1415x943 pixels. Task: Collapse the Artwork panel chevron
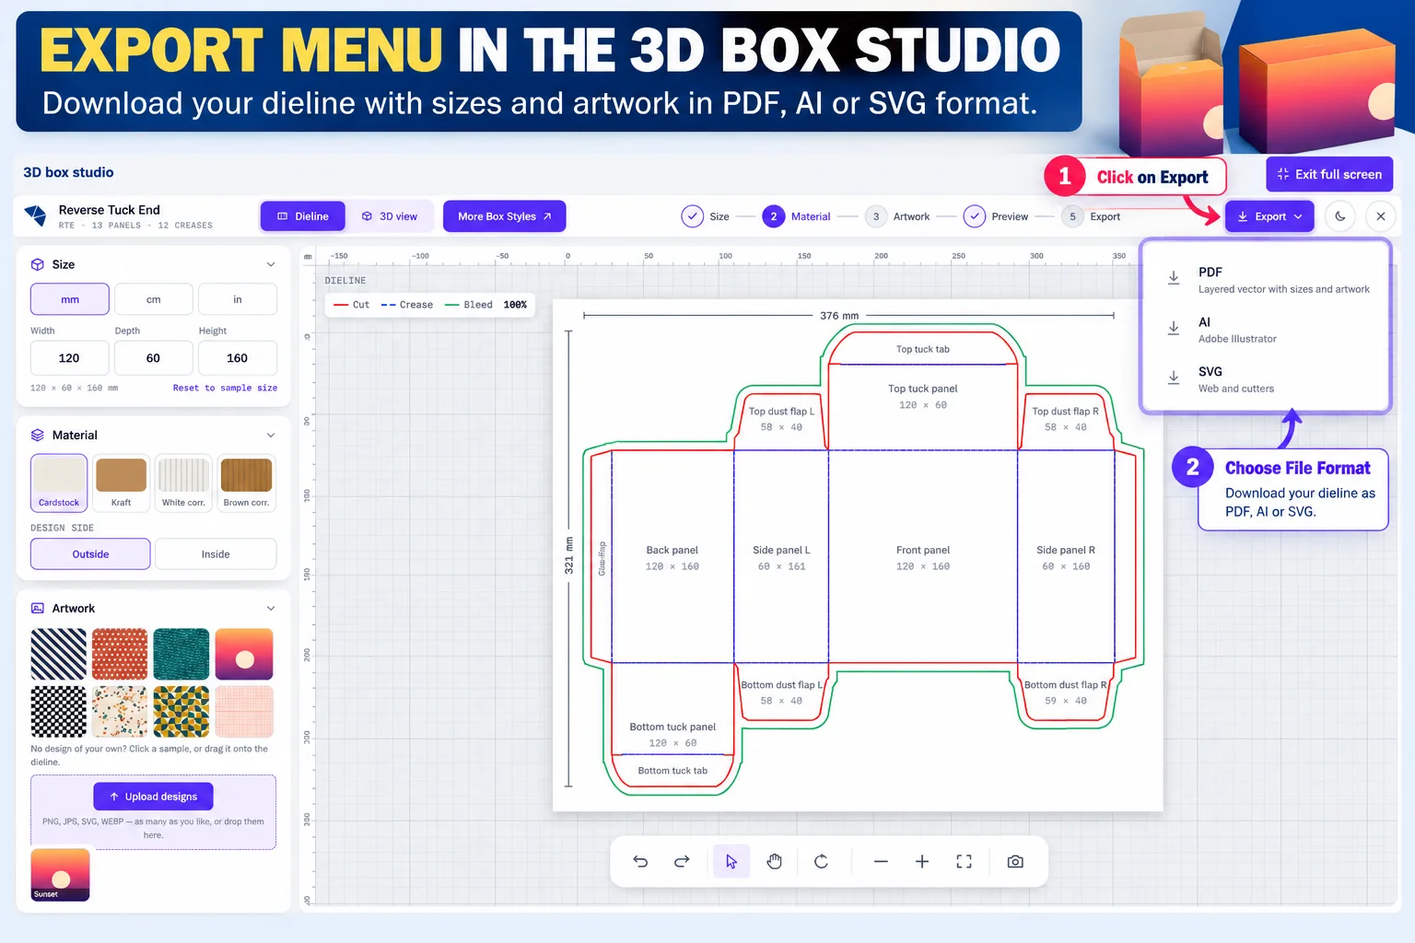point(271,608)
